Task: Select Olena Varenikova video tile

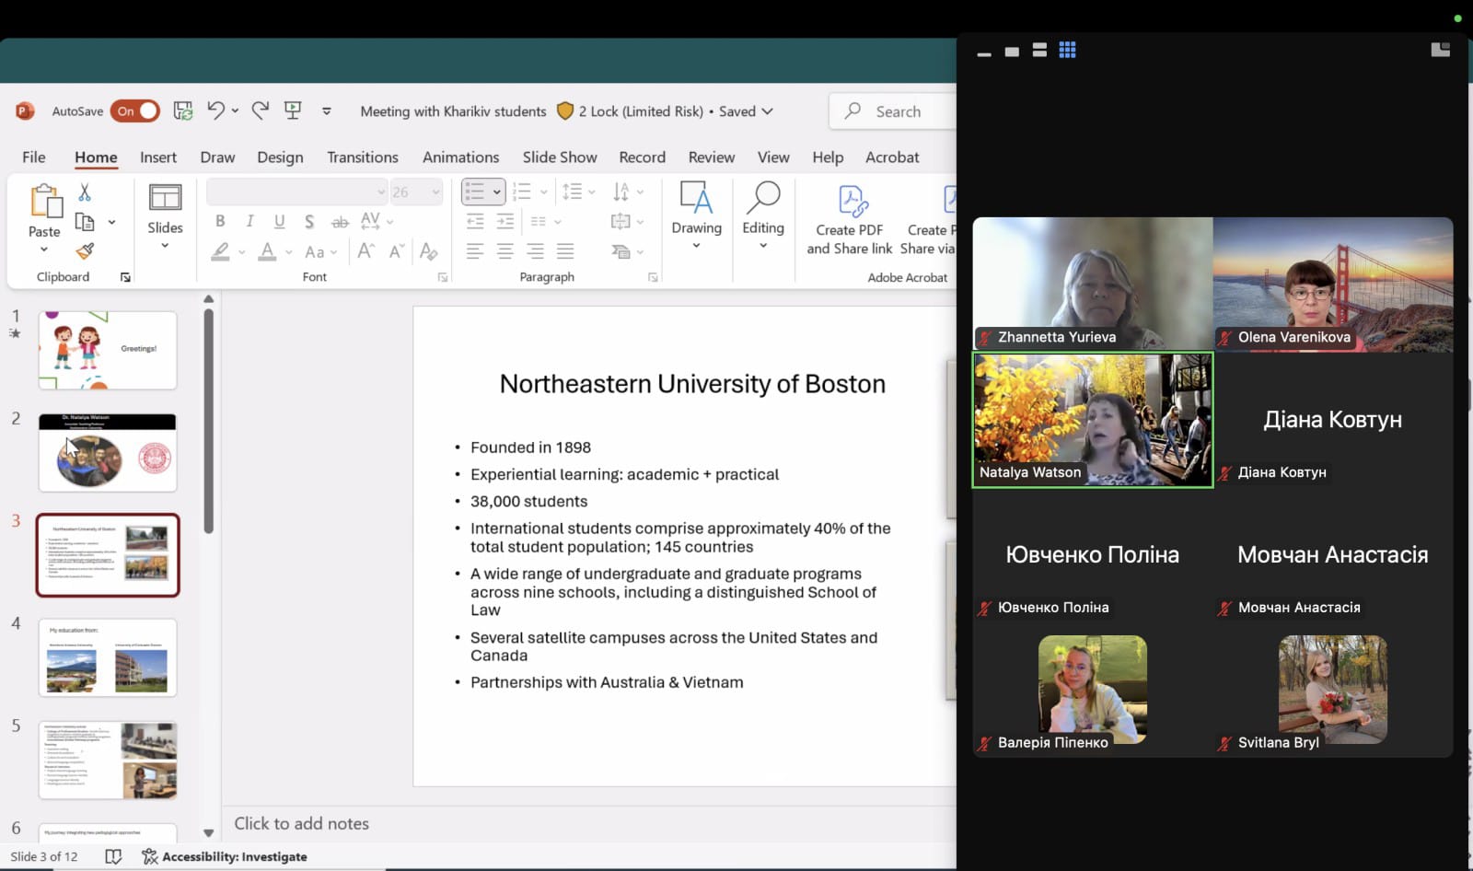Action: coord(1333,284)
